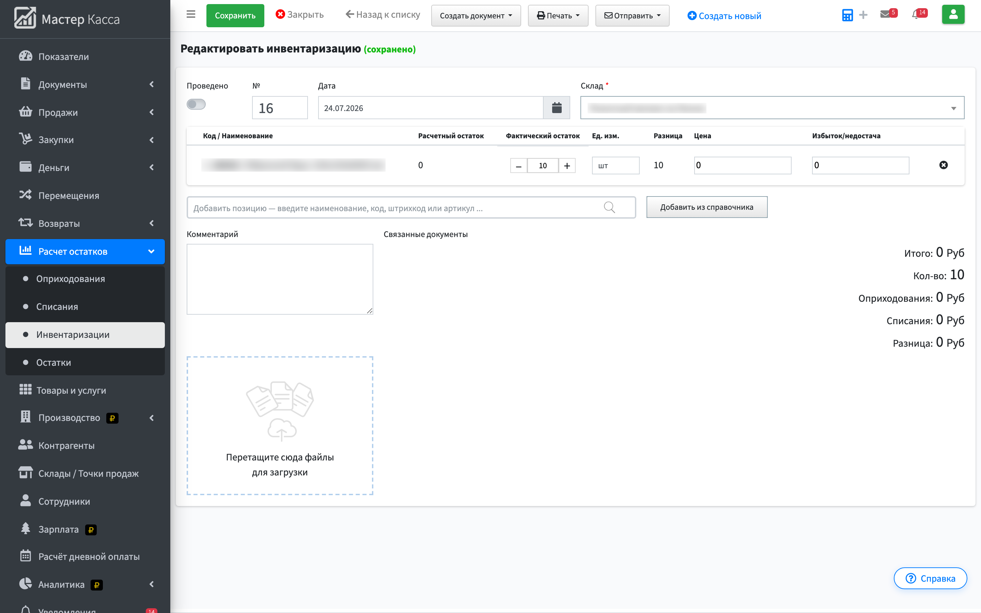Increase actual stock with plus button
The image size is (981, 613).
567,166
